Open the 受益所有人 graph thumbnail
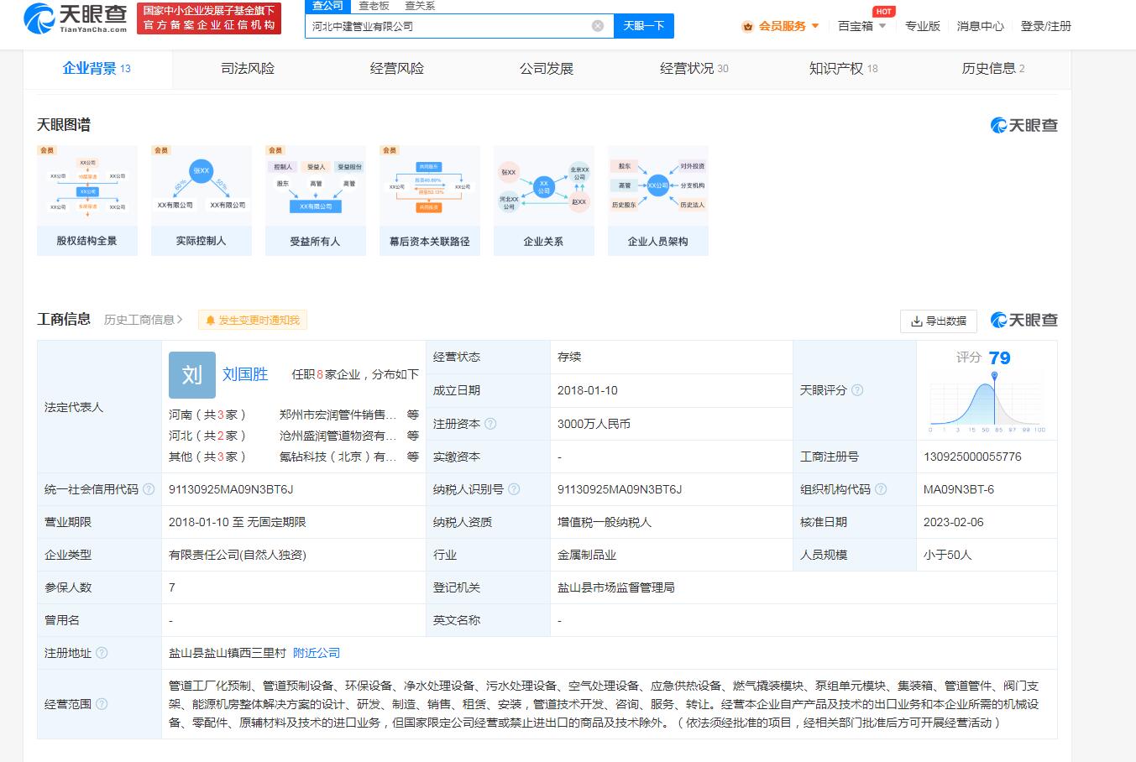 316,201
